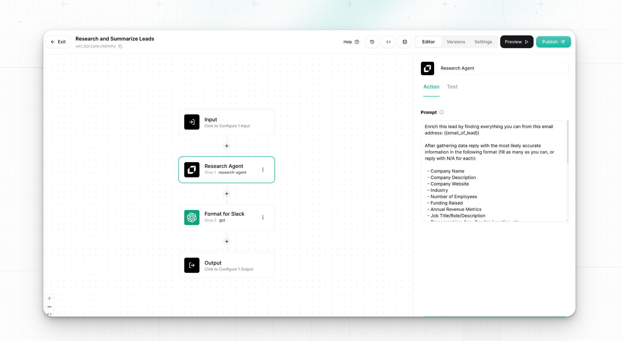622x341 pixels.
Task: Add step before the Output node
Action: pyautogui.click(x=227, y=241)
